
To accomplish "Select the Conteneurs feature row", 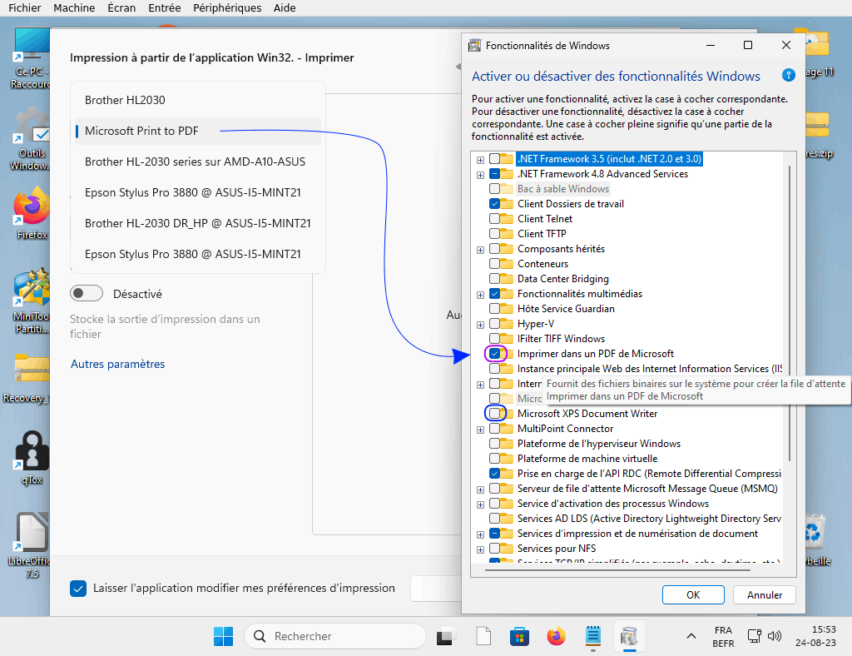I will [x=542, y=264].
